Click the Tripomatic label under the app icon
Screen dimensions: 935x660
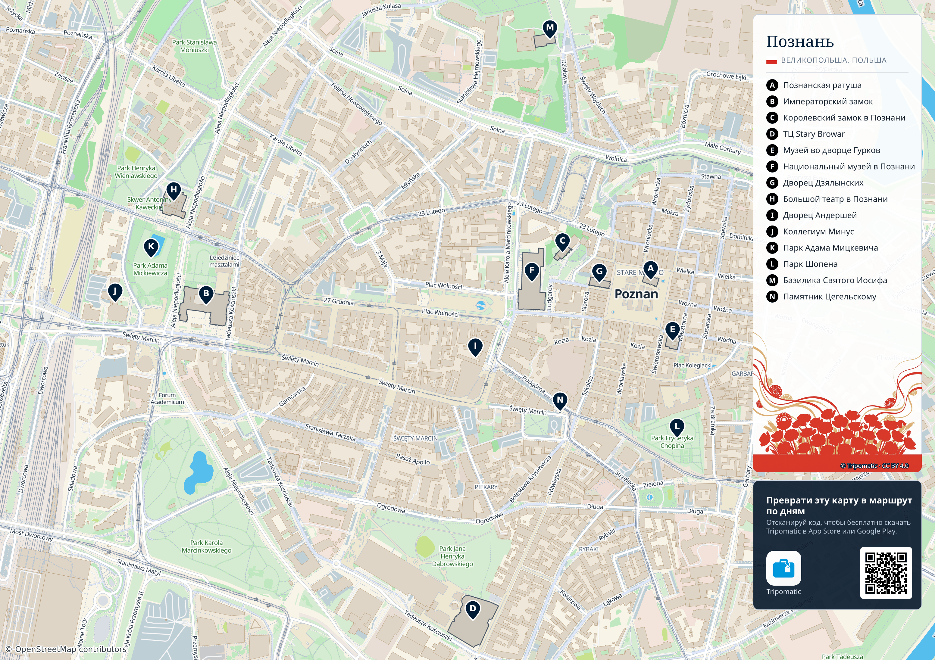[x=783, y=592]
